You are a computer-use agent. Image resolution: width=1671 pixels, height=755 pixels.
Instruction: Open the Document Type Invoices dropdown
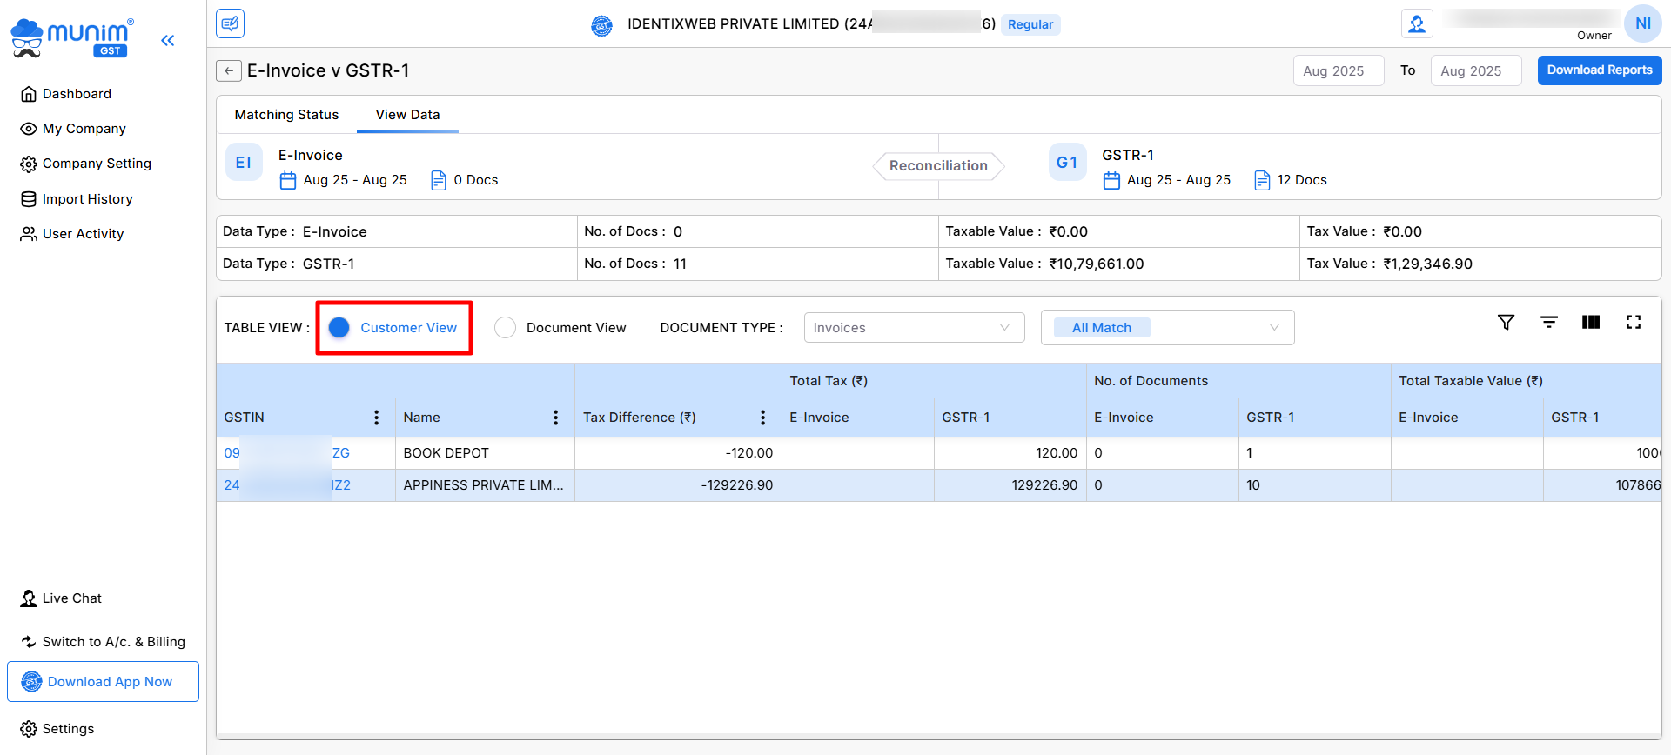point(914,328)
